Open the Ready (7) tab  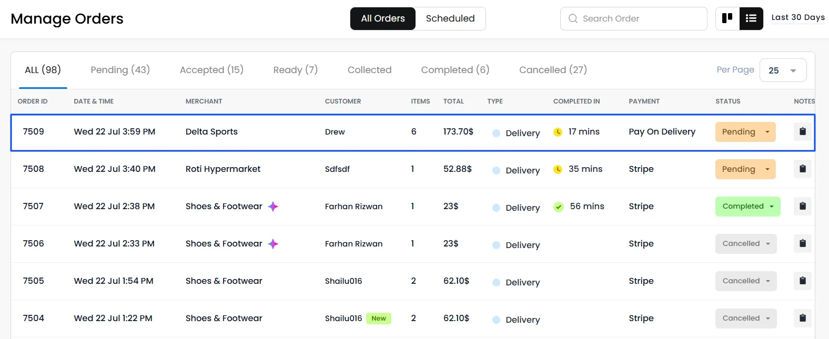click(296, 70)
